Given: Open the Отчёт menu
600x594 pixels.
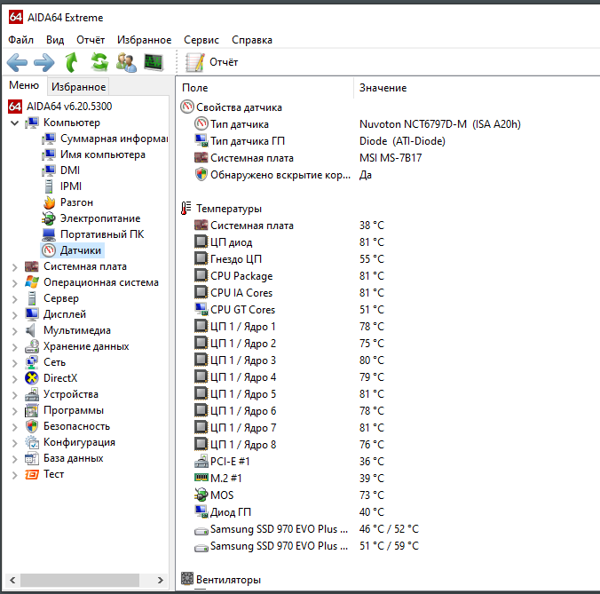Looking at the screenshot, I should [x=91, y=40].
